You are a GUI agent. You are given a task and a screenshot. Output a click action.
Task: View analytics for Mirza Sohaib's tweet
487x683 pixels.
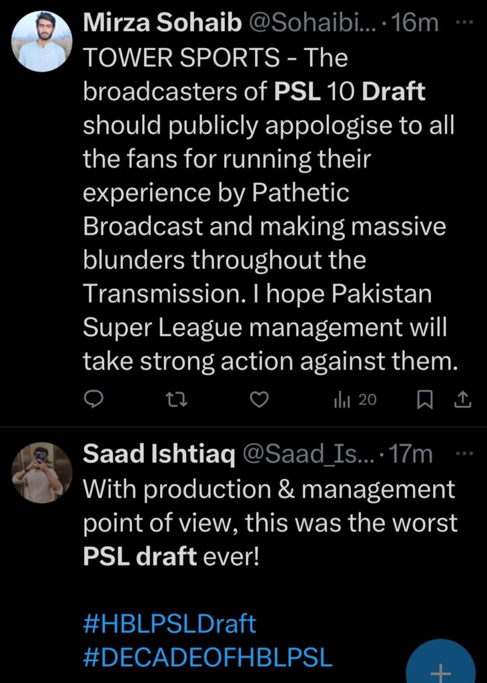pyautogui.click(x=354, y=399)
